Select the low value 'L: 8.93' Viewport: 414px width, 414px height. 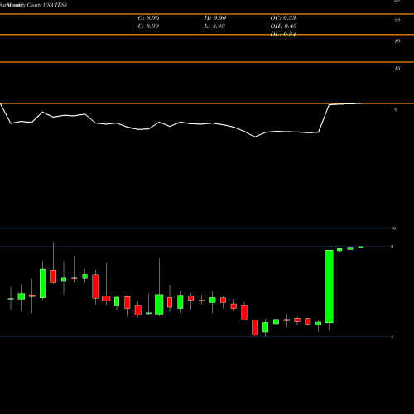[214, 26]
